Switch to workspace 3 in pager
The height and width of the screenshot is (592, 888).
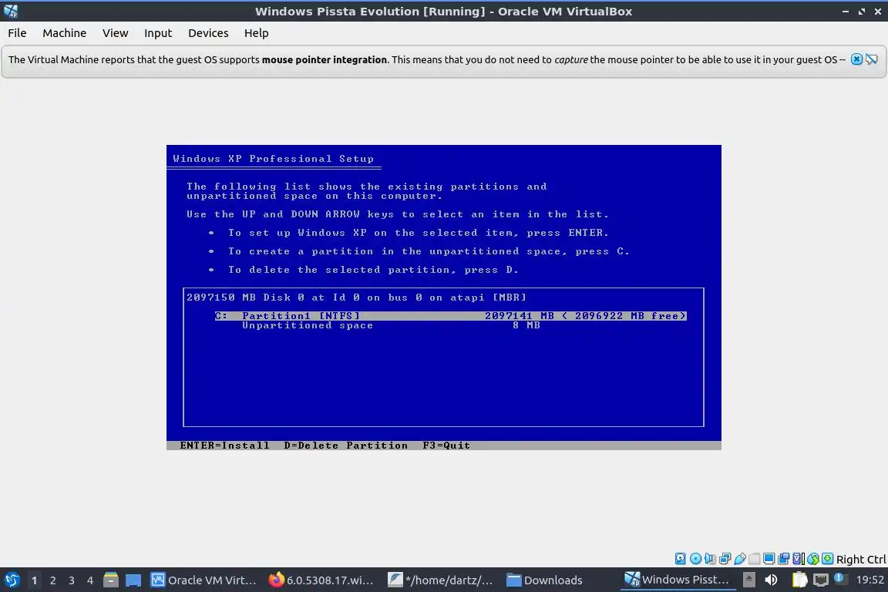[x=72, y=580]
